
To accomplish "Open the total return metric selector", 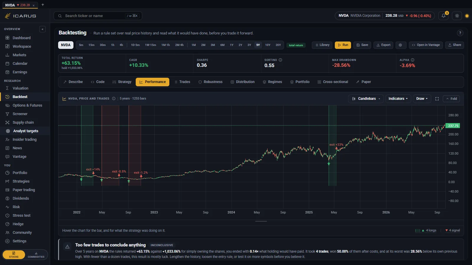I will 296,45.
